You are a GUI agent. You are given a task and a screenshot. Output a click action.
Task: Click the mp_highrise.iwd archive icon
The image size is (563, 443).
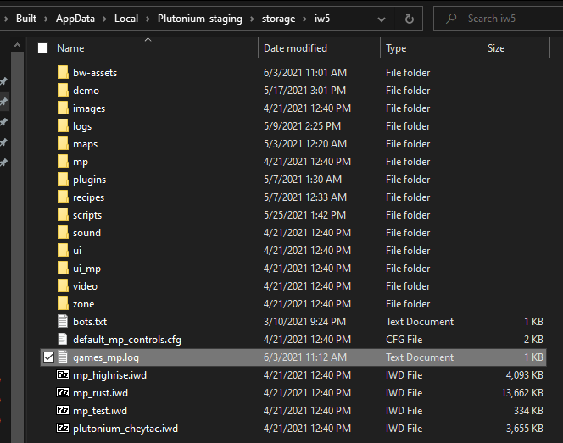pyautogui.click(x=63, y=375)
